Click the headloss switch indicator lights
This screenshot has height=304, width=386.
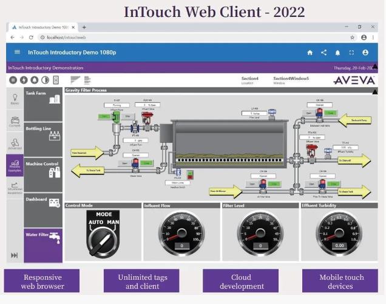point(190,174)
